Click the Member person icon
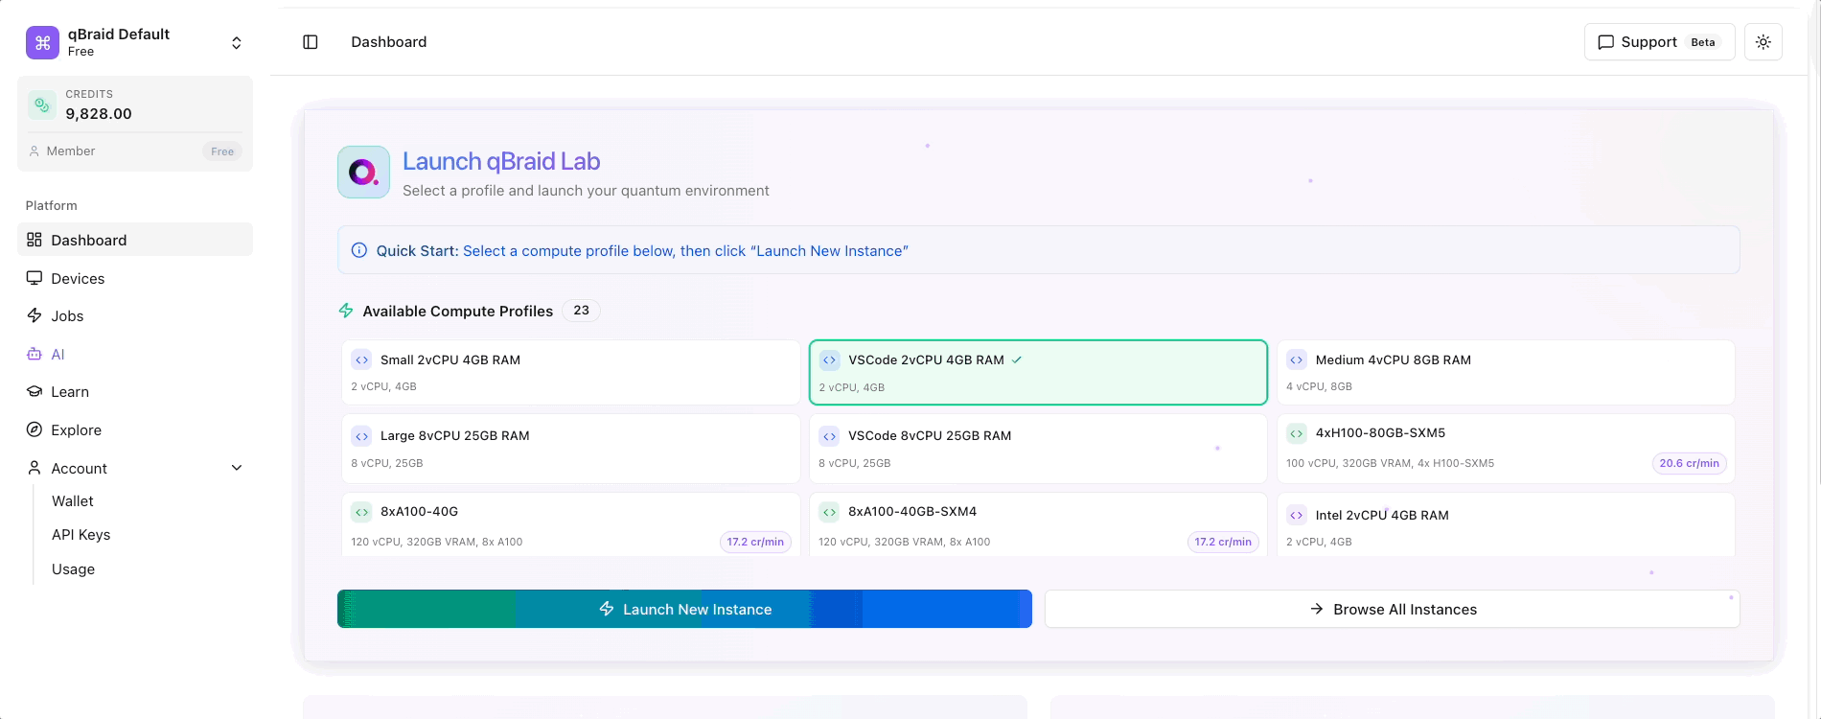1821x719 pixels. [x=35, y=151]
